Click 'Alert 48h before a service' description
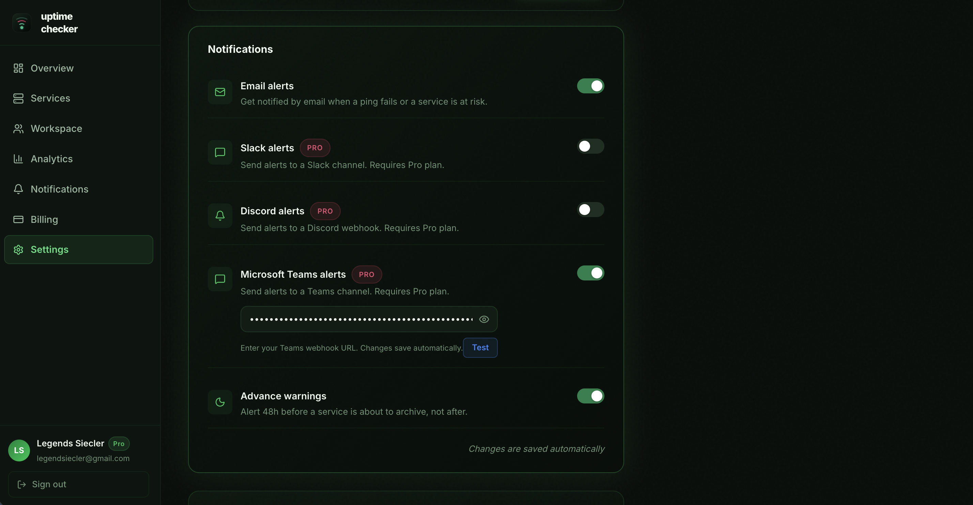 (x=354, y=411)
